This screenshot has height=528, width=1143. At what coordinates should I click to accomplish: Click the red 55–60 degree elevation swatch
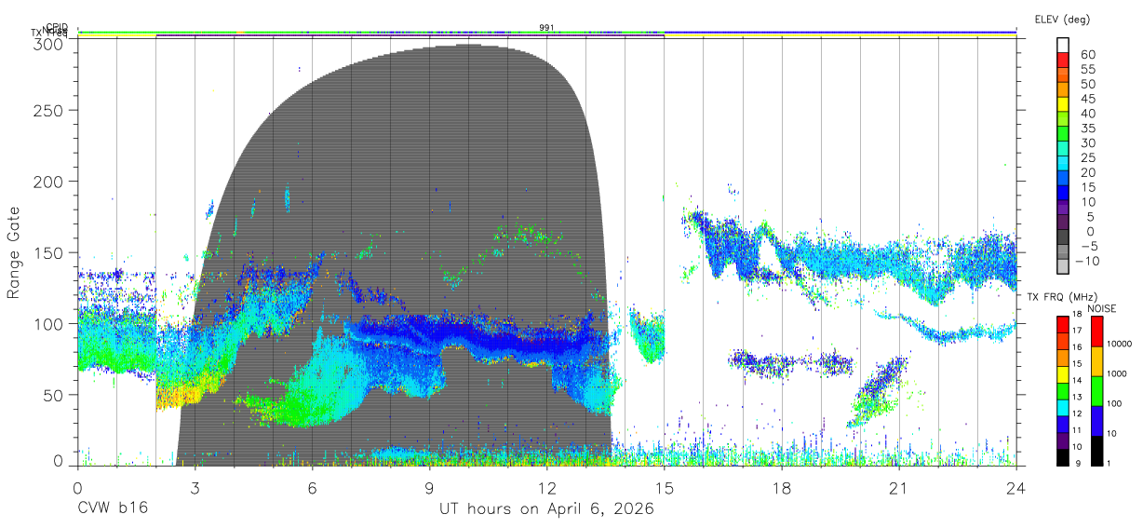(1063, 61)
